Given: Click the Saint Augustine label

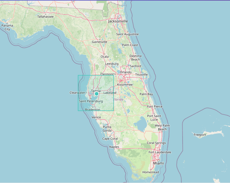Looking at the screenshot, I should (127, 34).
